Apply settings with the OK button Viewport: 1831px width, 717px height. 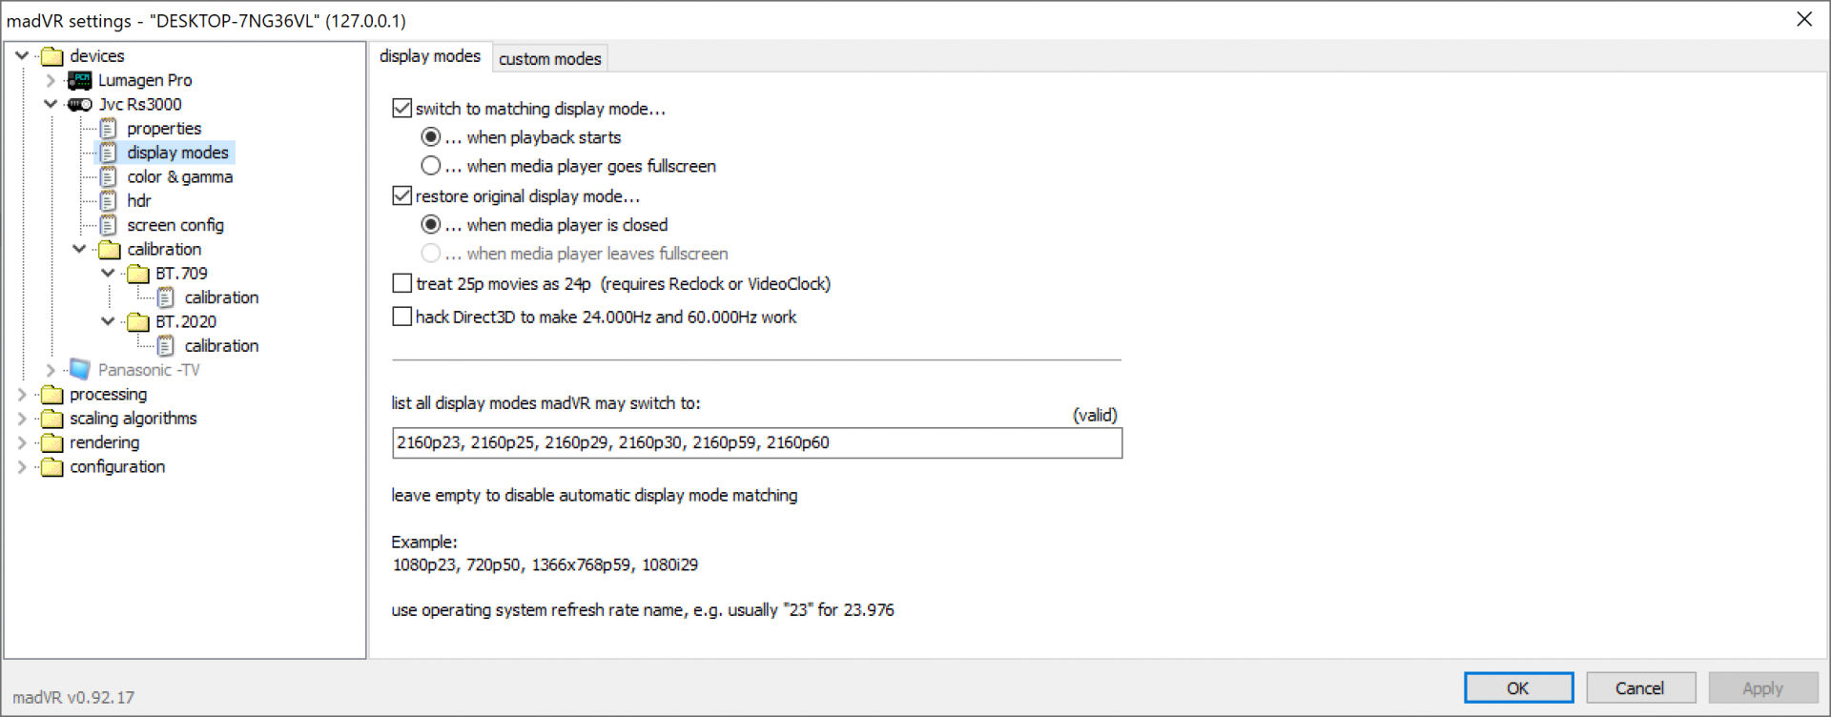tap(1518, 687)
